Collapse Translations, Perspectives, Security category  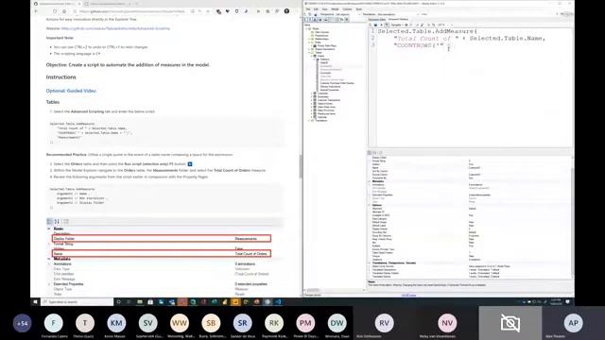click(x=370, y=263)
